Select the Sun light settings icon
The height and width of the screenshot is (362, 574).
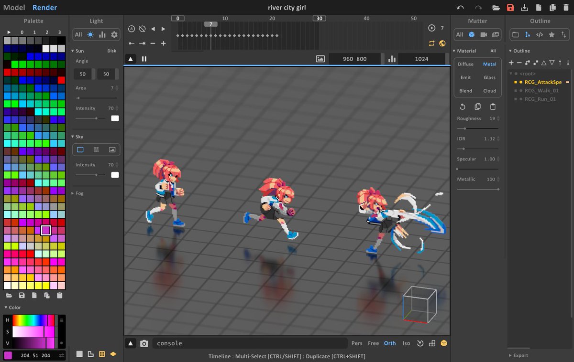pos(90,34)
